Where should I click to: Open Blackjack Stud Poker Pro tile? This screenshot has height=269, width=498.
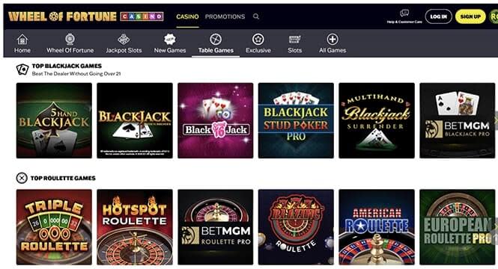click(296, 120)
